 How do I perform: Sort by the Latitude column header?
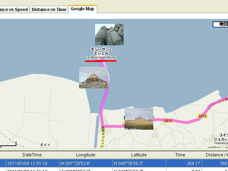coord(139,155)
